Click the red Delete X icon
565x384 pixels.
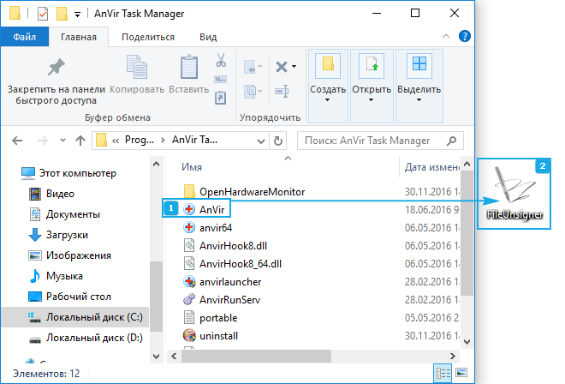(281, 67)
